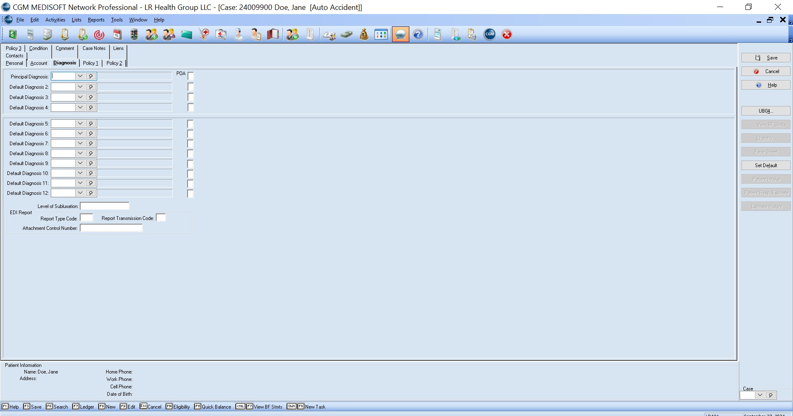Viewport: 793px width, 416px height.
Task: Click the colored grid window toolbar icon
Action: click(x=381, y=35)
